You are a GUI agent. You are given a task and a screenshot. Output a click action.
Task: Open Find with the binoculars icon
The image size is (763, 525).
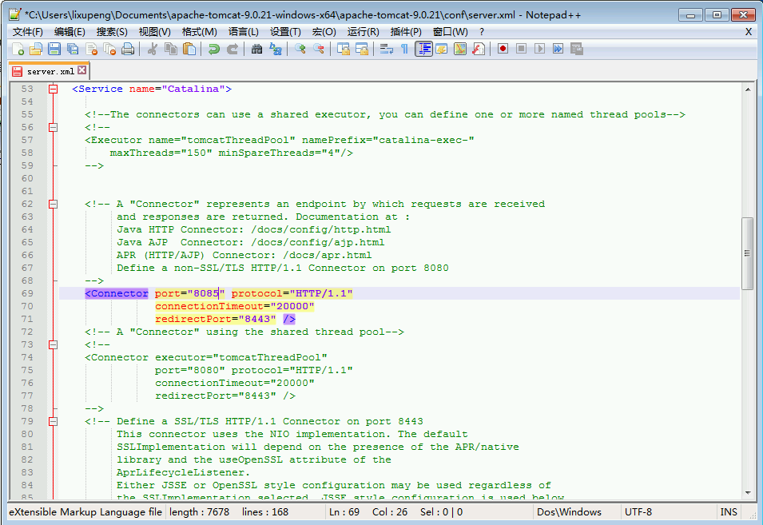[x=257, y=49]
